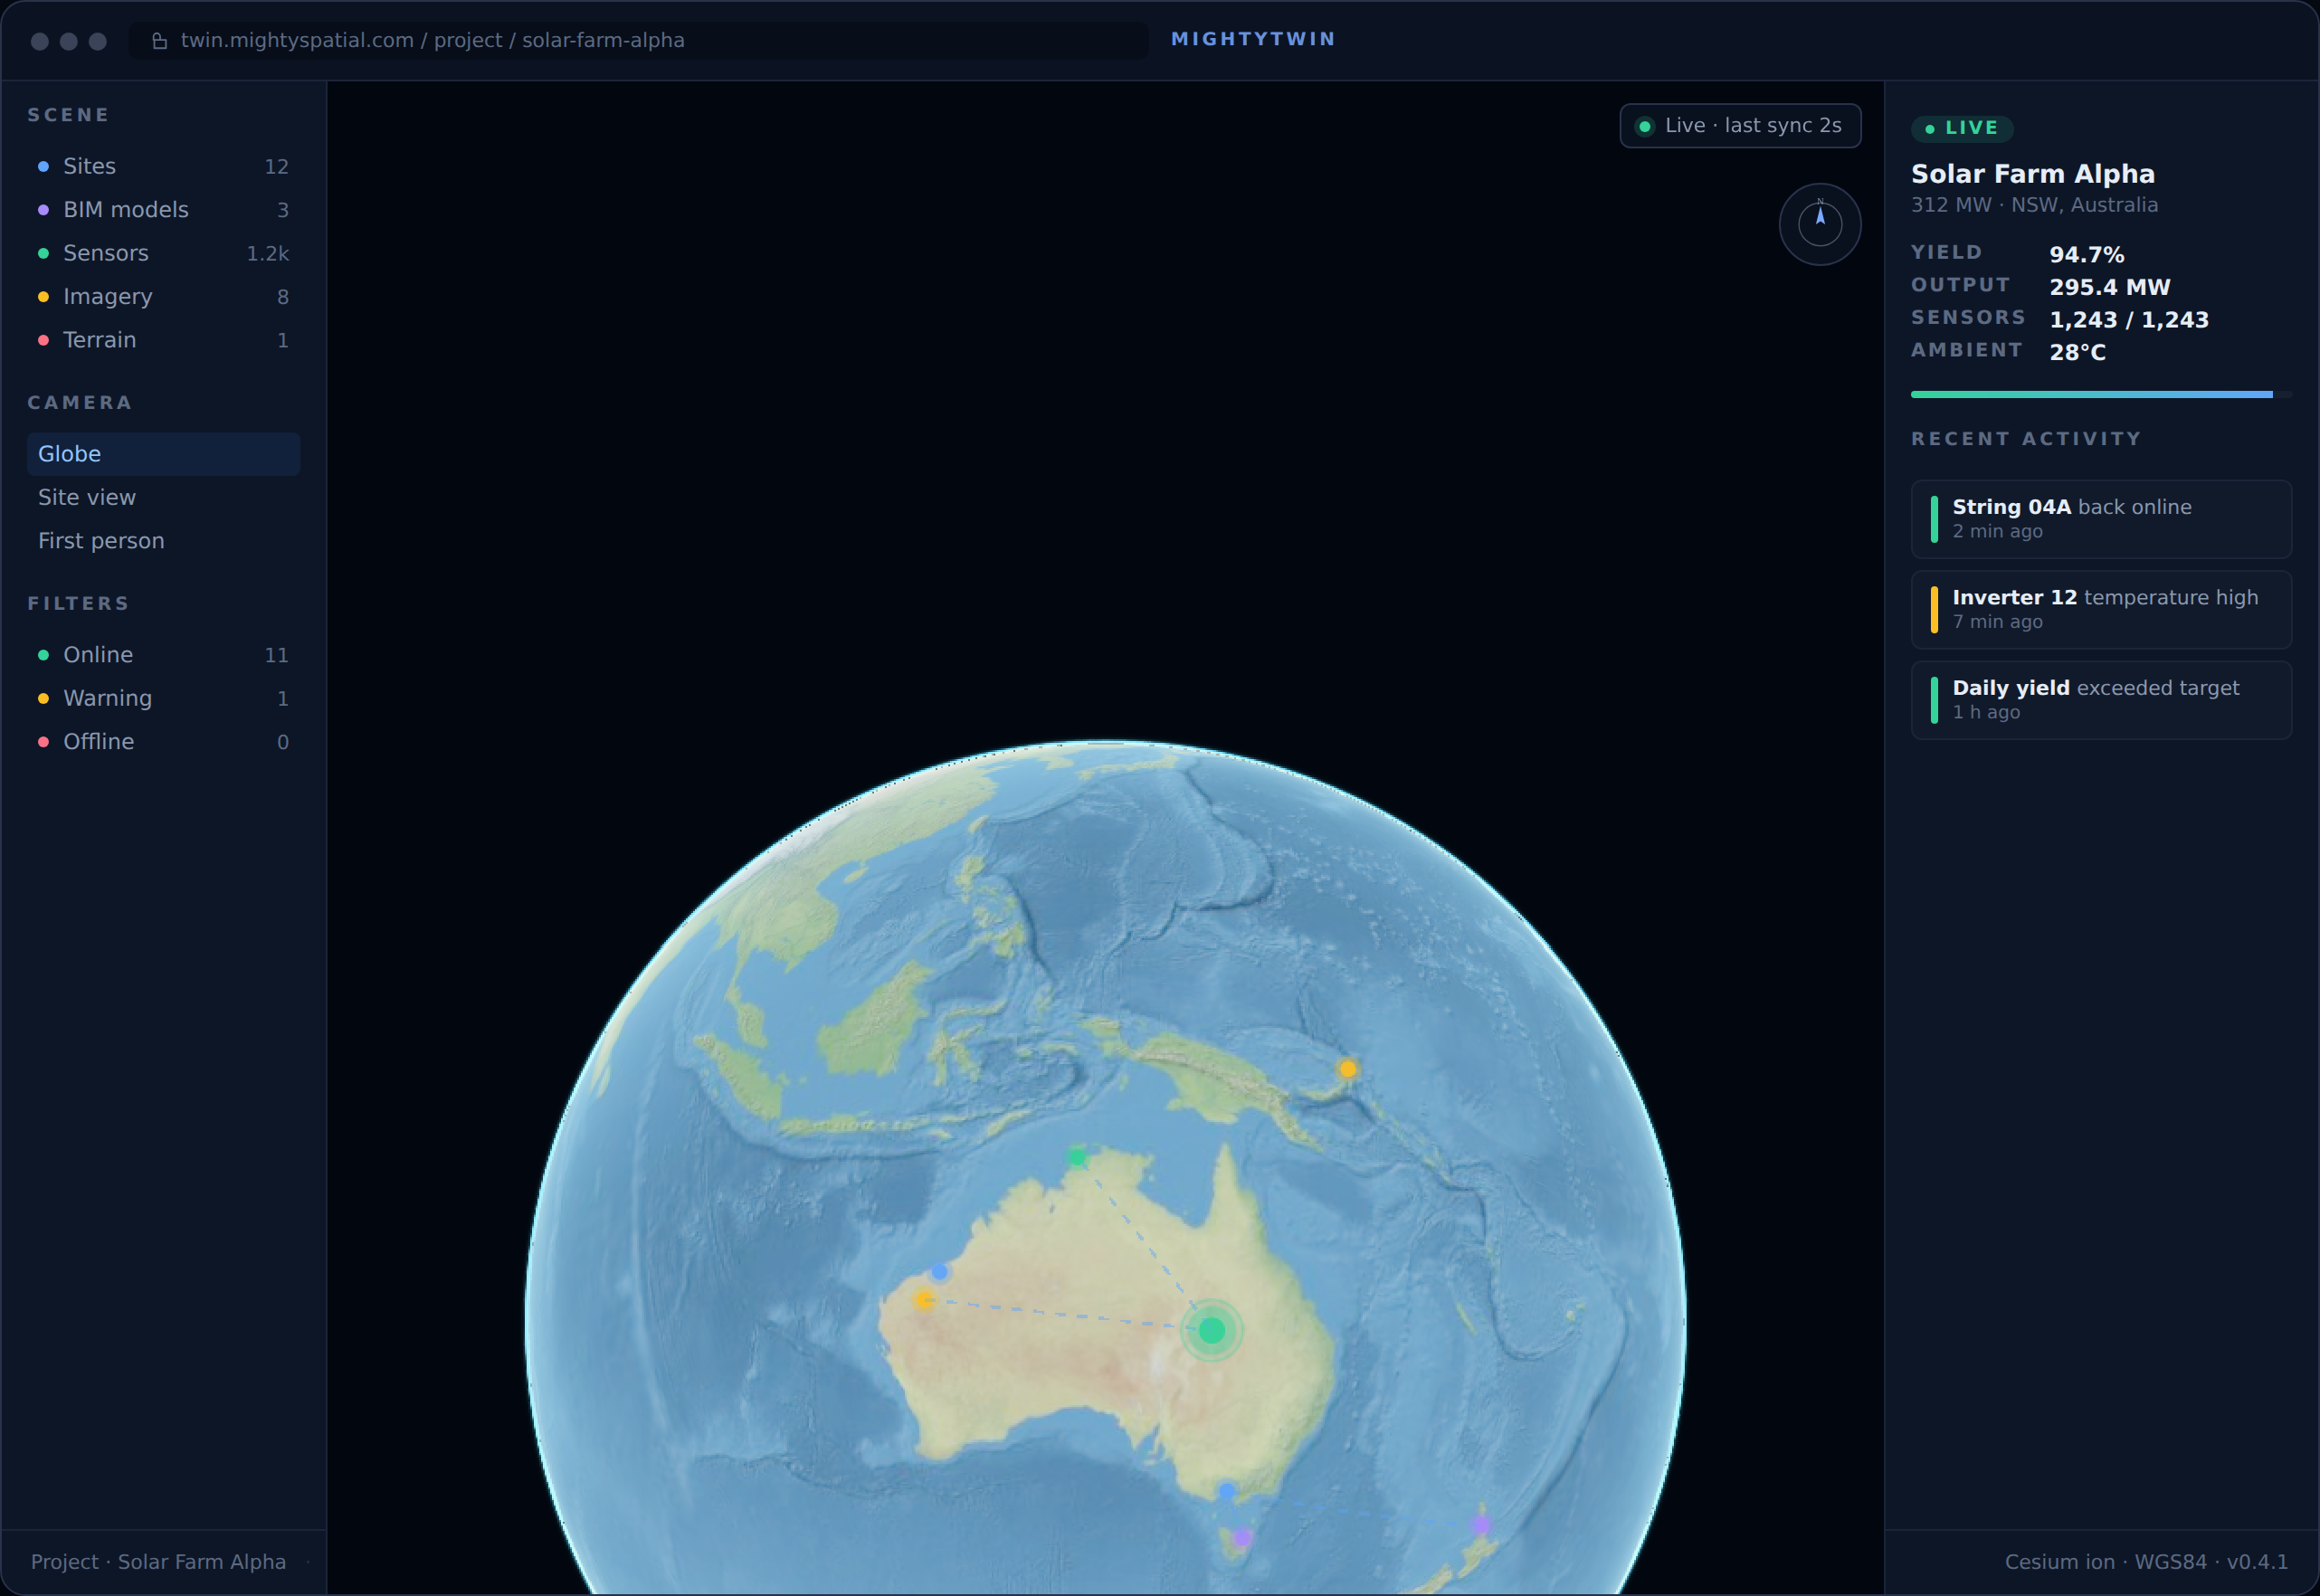Click the Sensors count 1.2k
This screenshot has width=2320, height=1596.
[268, 254]
